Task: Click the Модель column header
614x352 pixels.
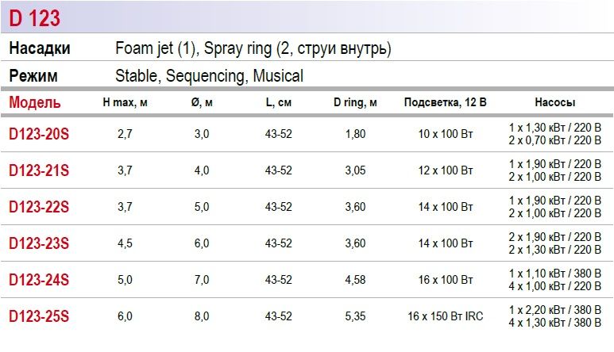Action: tap(34, 102)
